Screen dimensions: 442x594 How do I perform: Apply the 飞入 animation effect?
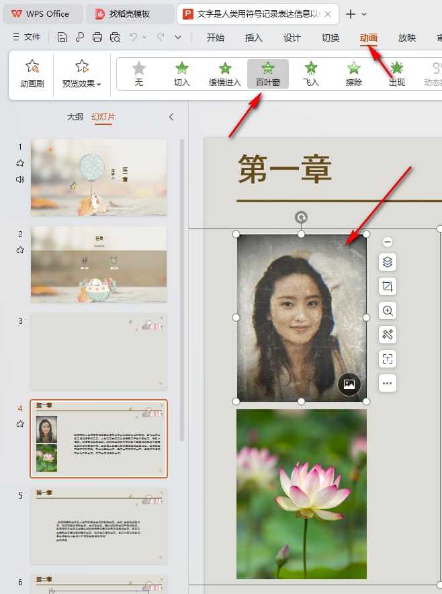[311, 74]
